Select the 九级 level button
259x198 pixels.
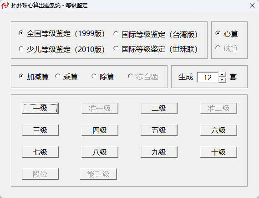tap(159, 152)
